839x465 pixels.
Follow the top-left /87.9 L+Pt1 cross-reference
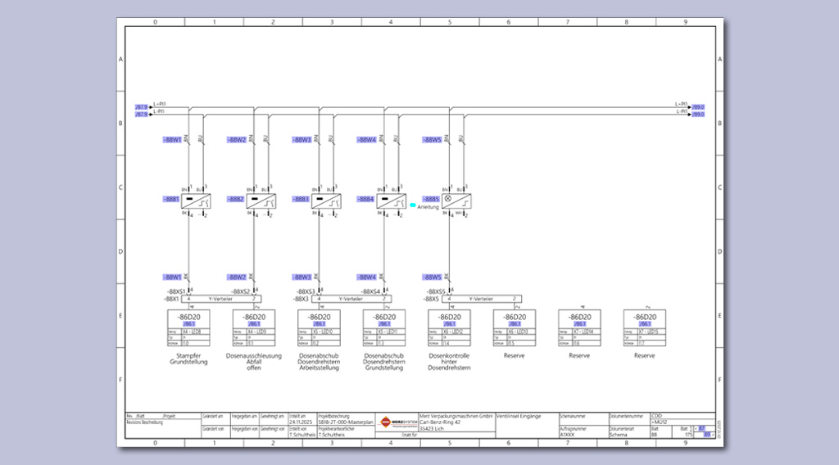[x=142, y=106]
